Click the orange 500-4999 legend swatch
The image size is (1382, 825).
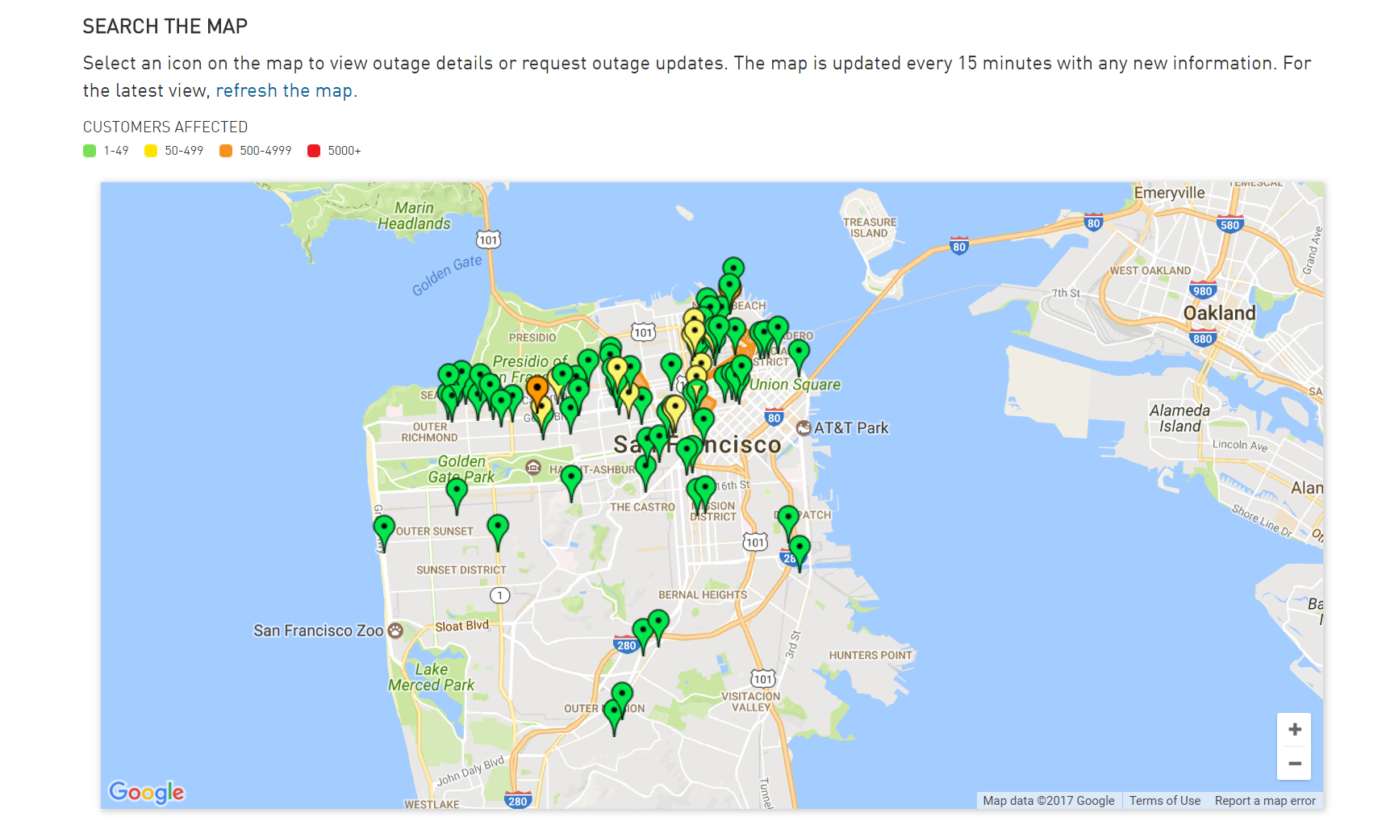226,151
